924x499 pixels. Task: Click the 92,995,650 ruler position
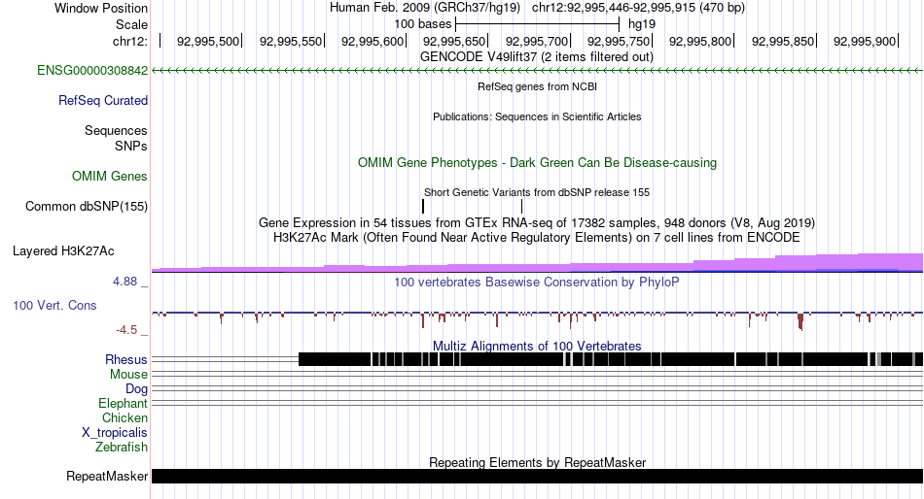(454, 41)
